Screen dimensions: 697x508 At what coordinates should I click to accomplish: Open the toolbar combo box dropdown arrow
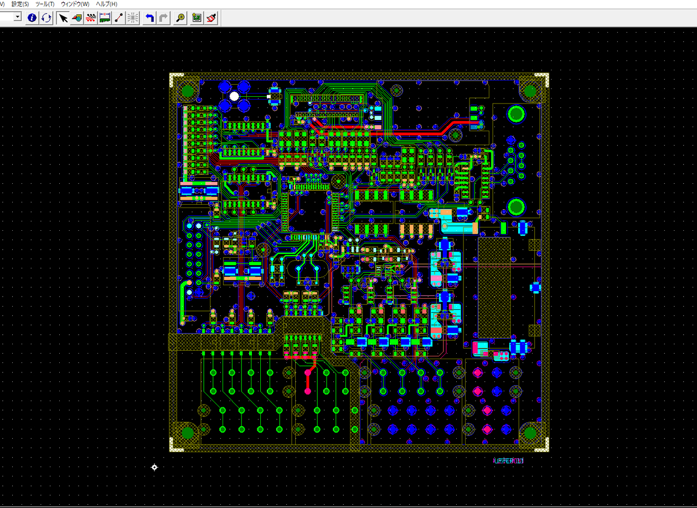click(18, 17)
